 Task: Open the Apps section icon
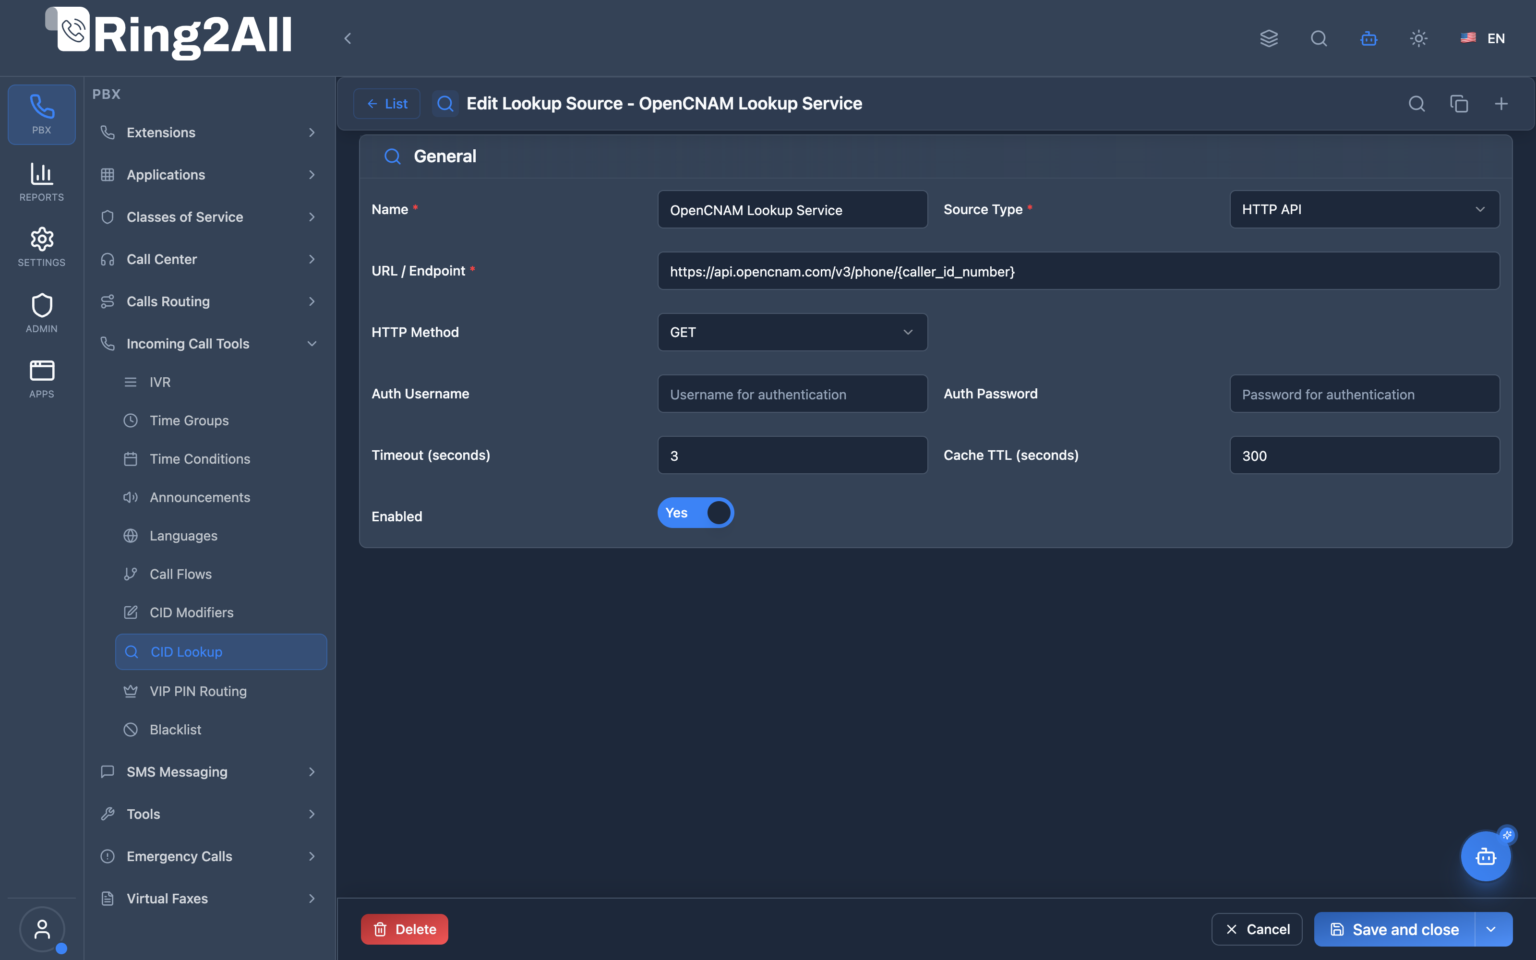(x=41, y=379)
